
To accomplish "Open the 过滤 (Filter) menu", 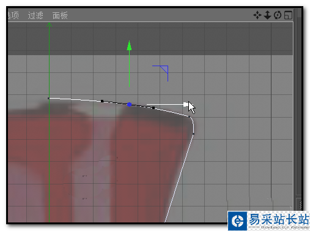I will pyautogui.click(x=35, y=15).
